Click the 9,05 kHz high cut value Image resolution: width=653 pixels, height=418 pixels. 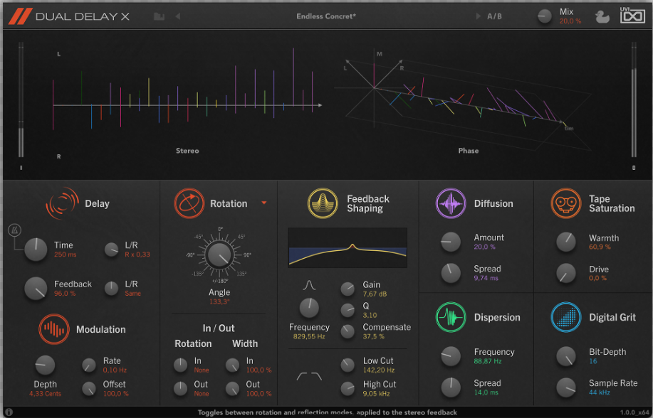click(x=376, y=393)
